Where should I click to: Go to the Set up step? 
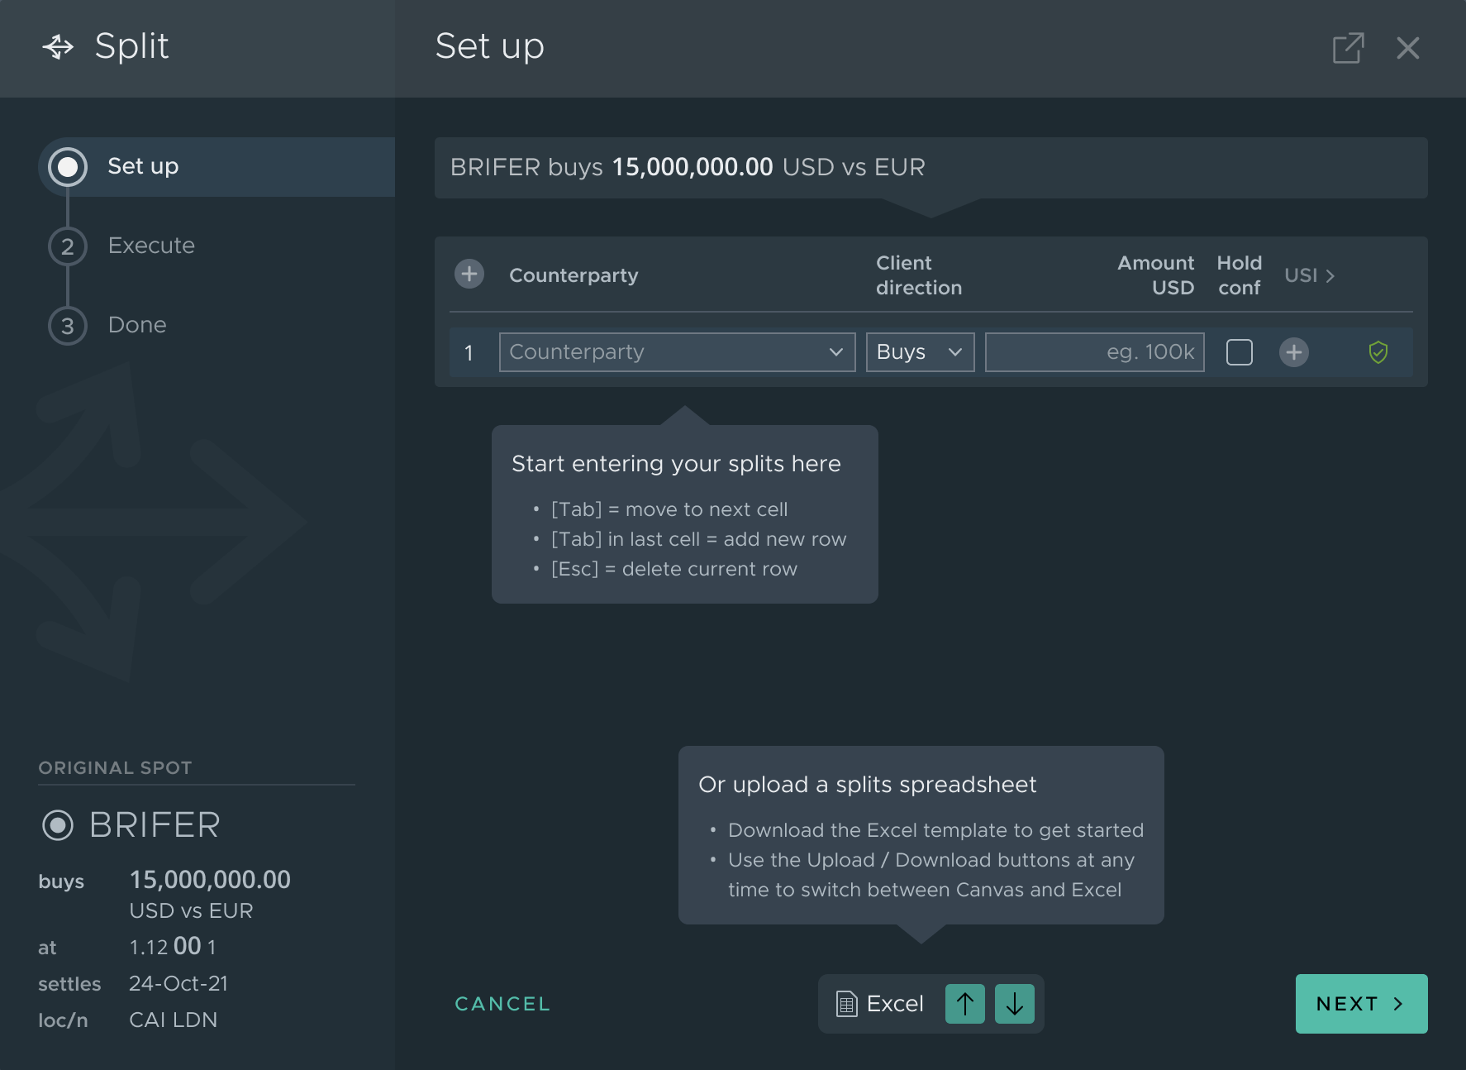217,167
